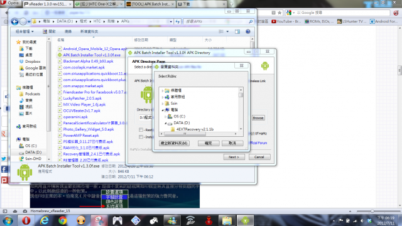Click folder tree vertical scrollbar thumb
The width and height of the screenshot is (402, 226).
pyautogui.click(x=241, y=95)
